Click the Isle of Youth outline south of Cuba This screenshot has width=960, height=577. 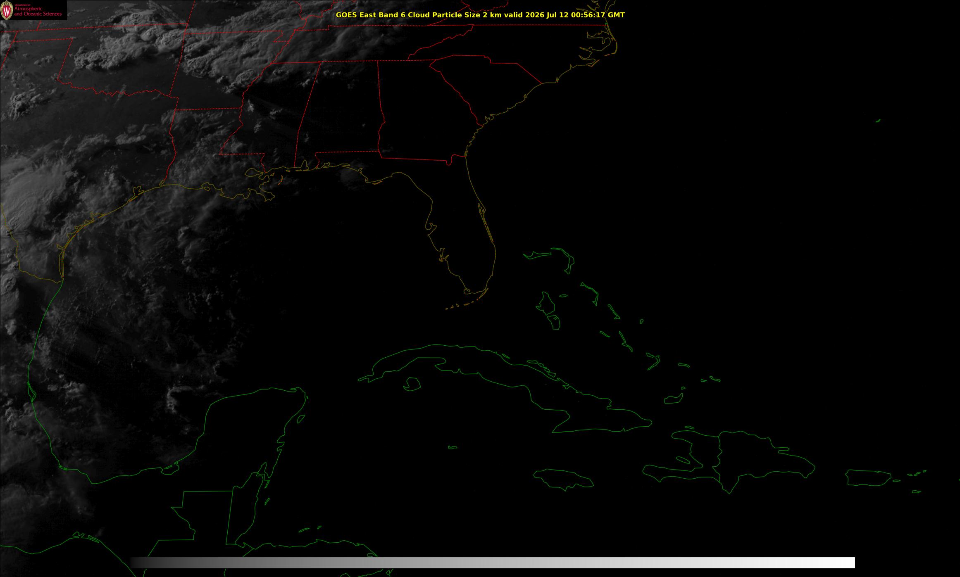click(412, 384)
